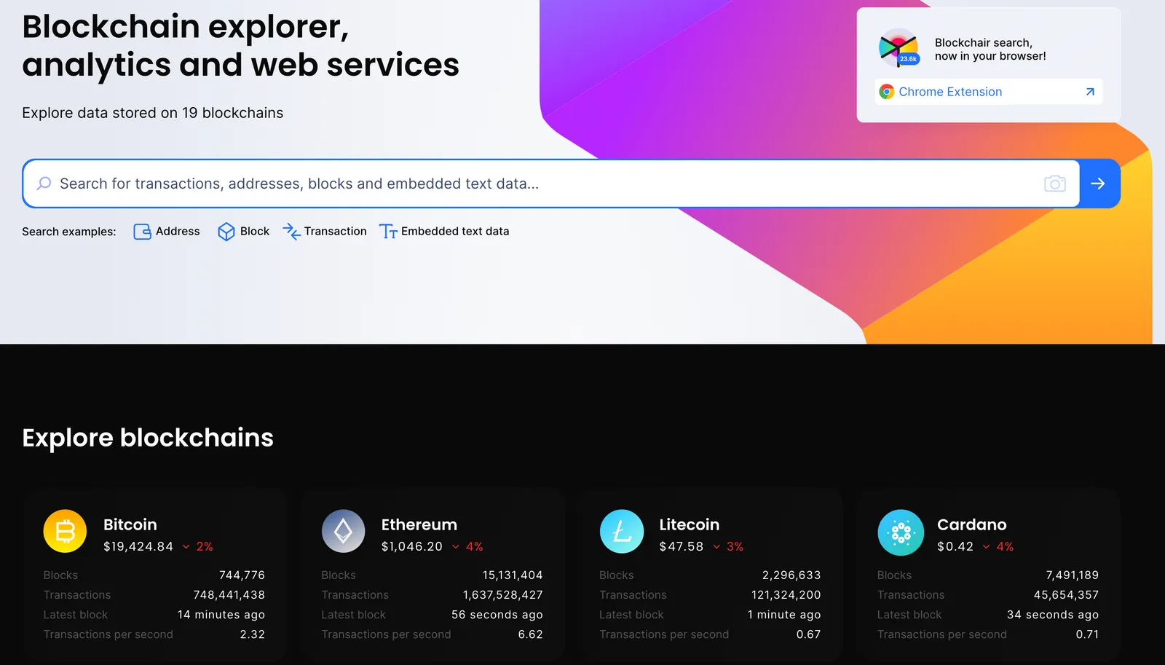
Task: Open the camera QR scan icon
Action: click(1054, 184)
